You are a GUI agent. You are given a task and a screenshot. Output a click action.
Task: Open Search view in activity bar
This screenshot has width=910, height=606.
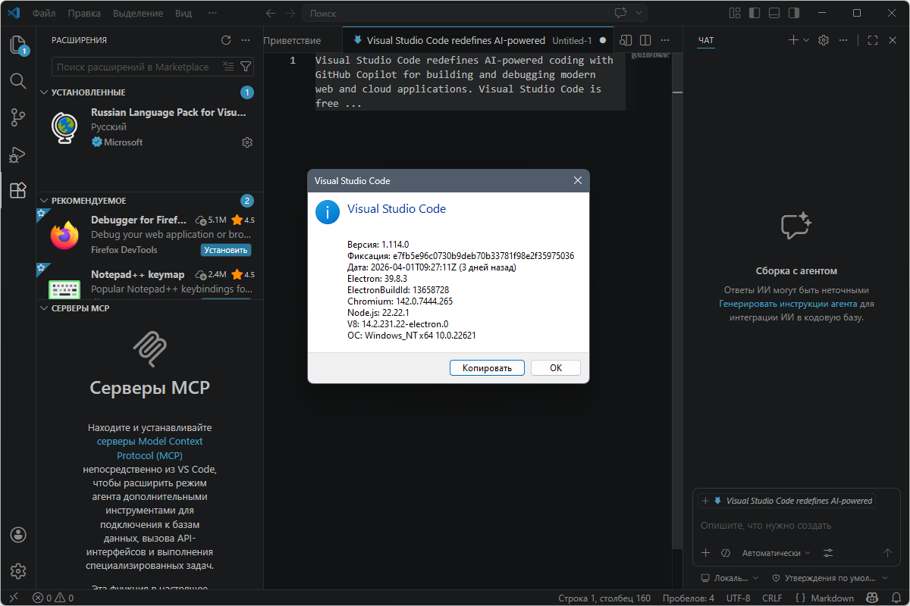18,81
